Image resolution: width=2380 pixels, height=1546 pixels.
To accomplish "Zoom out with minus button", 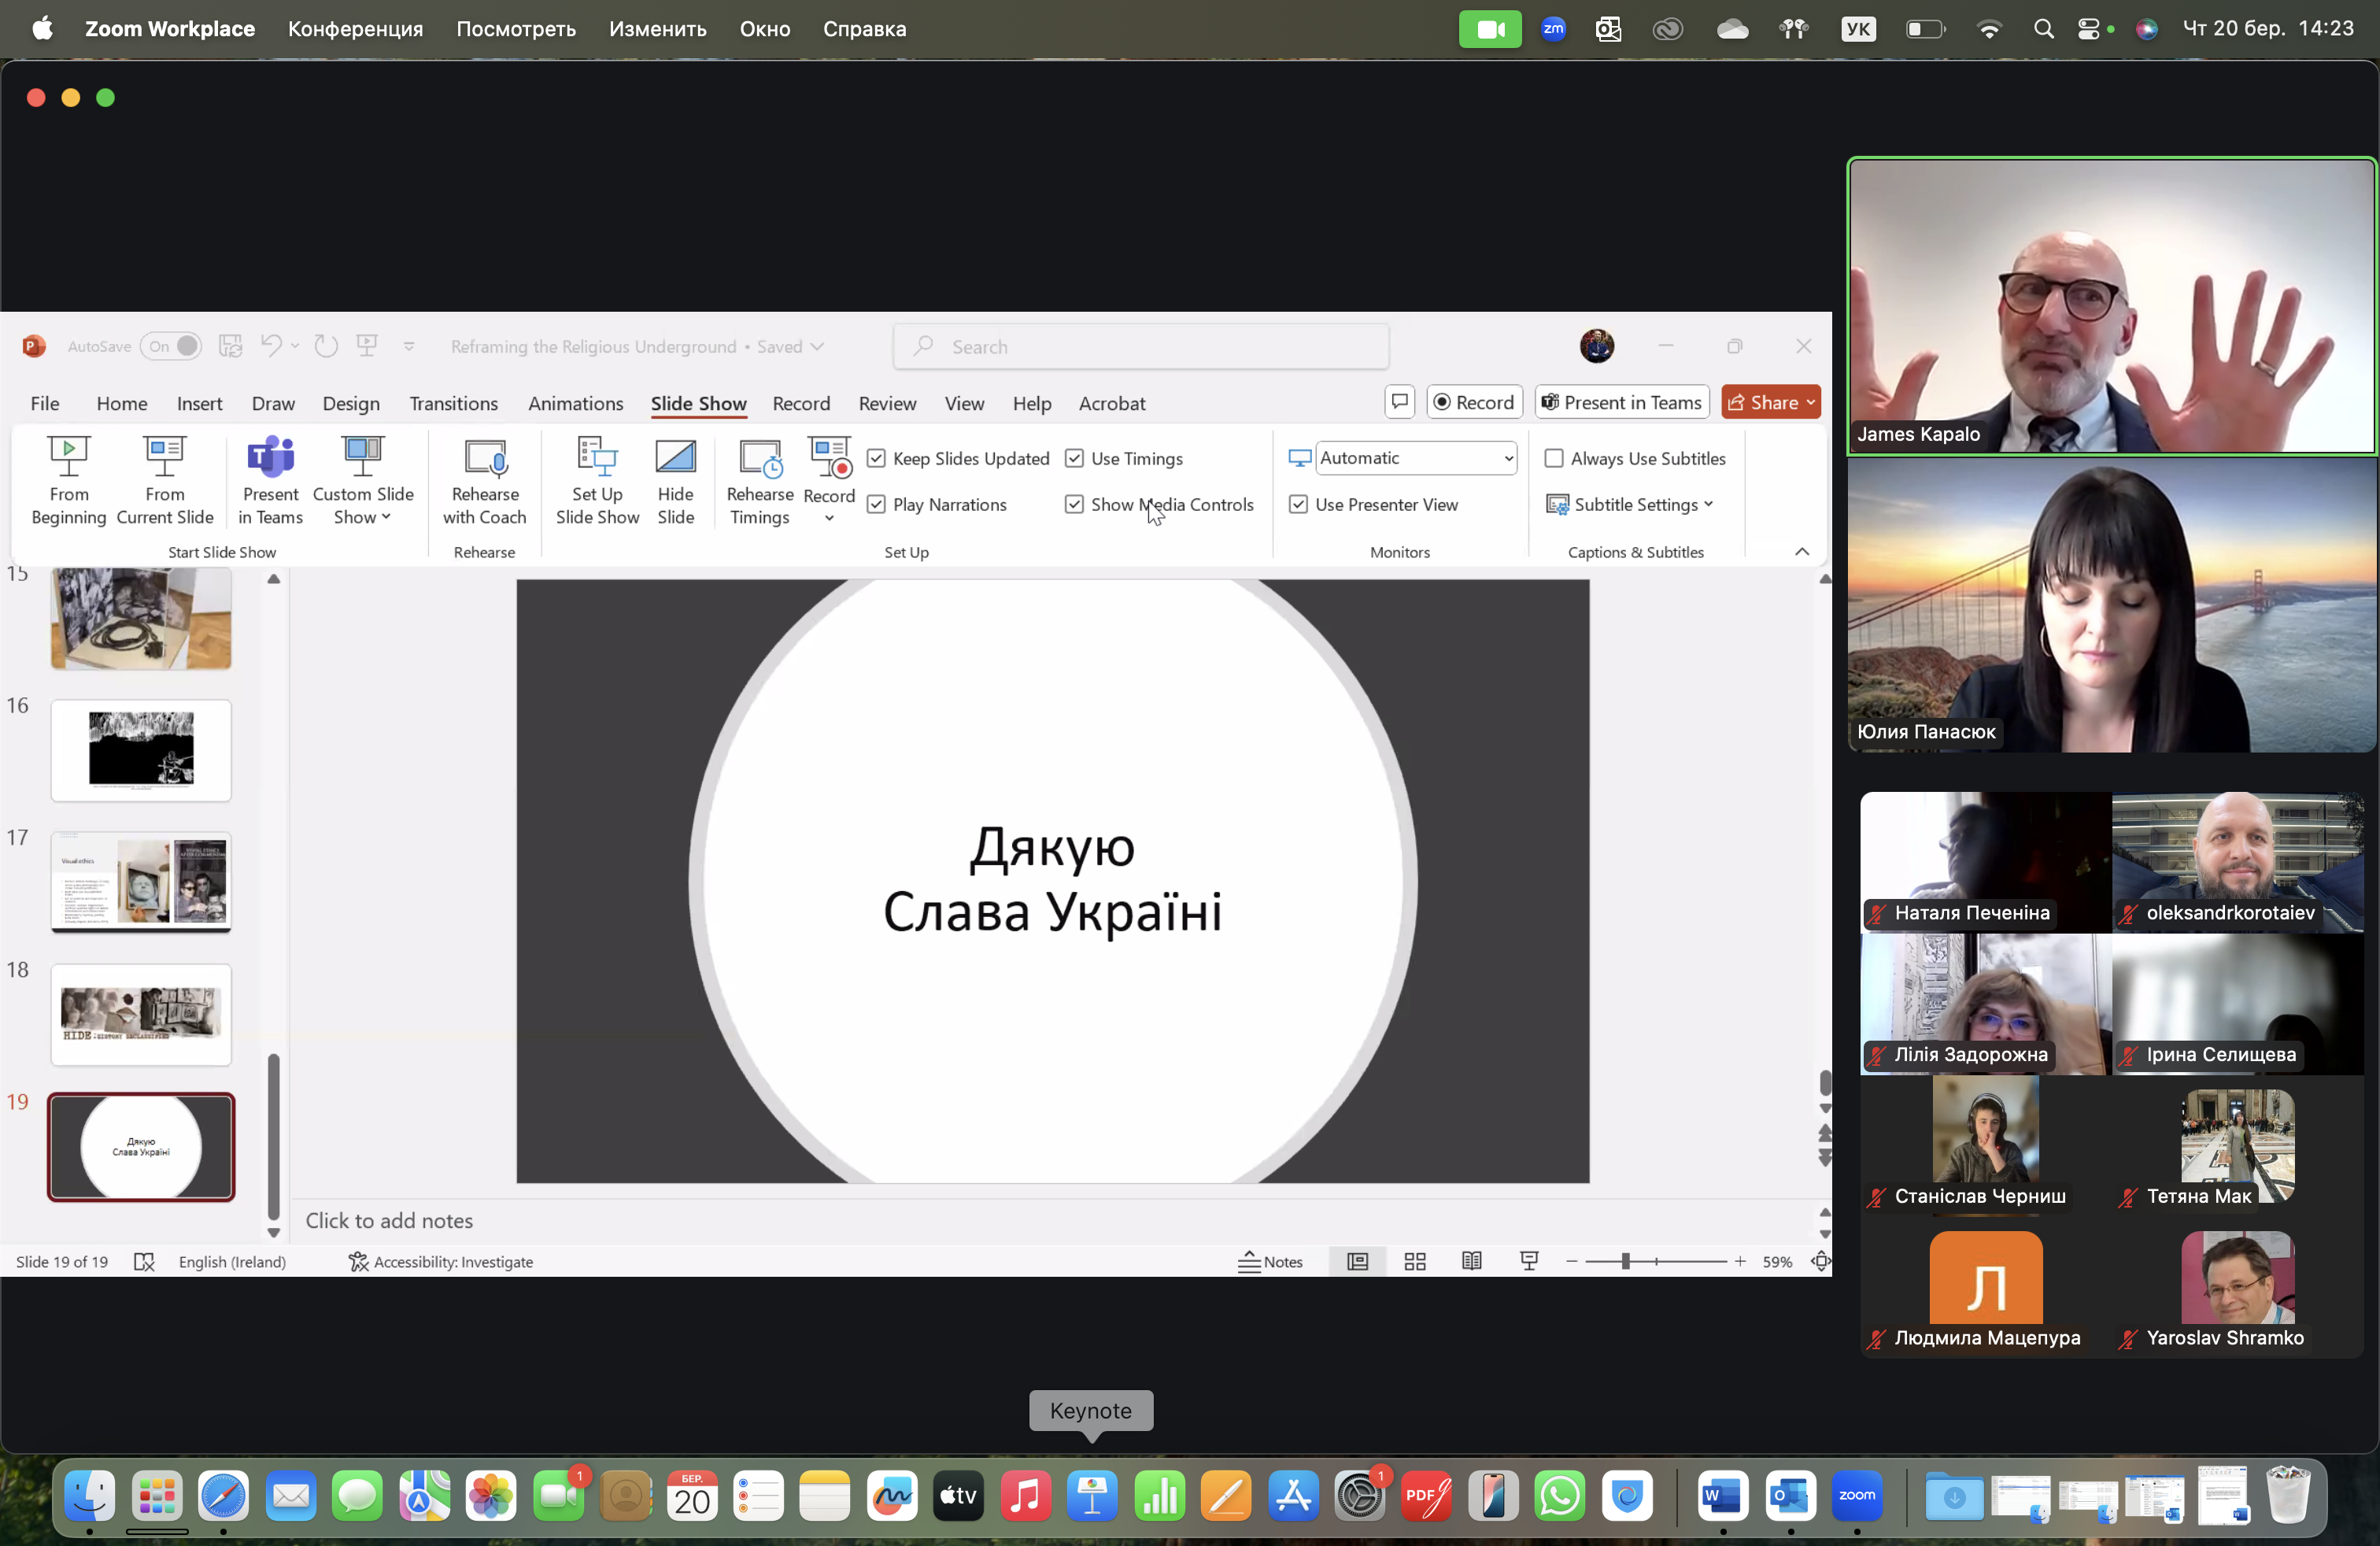I will pos(1571,1261).
